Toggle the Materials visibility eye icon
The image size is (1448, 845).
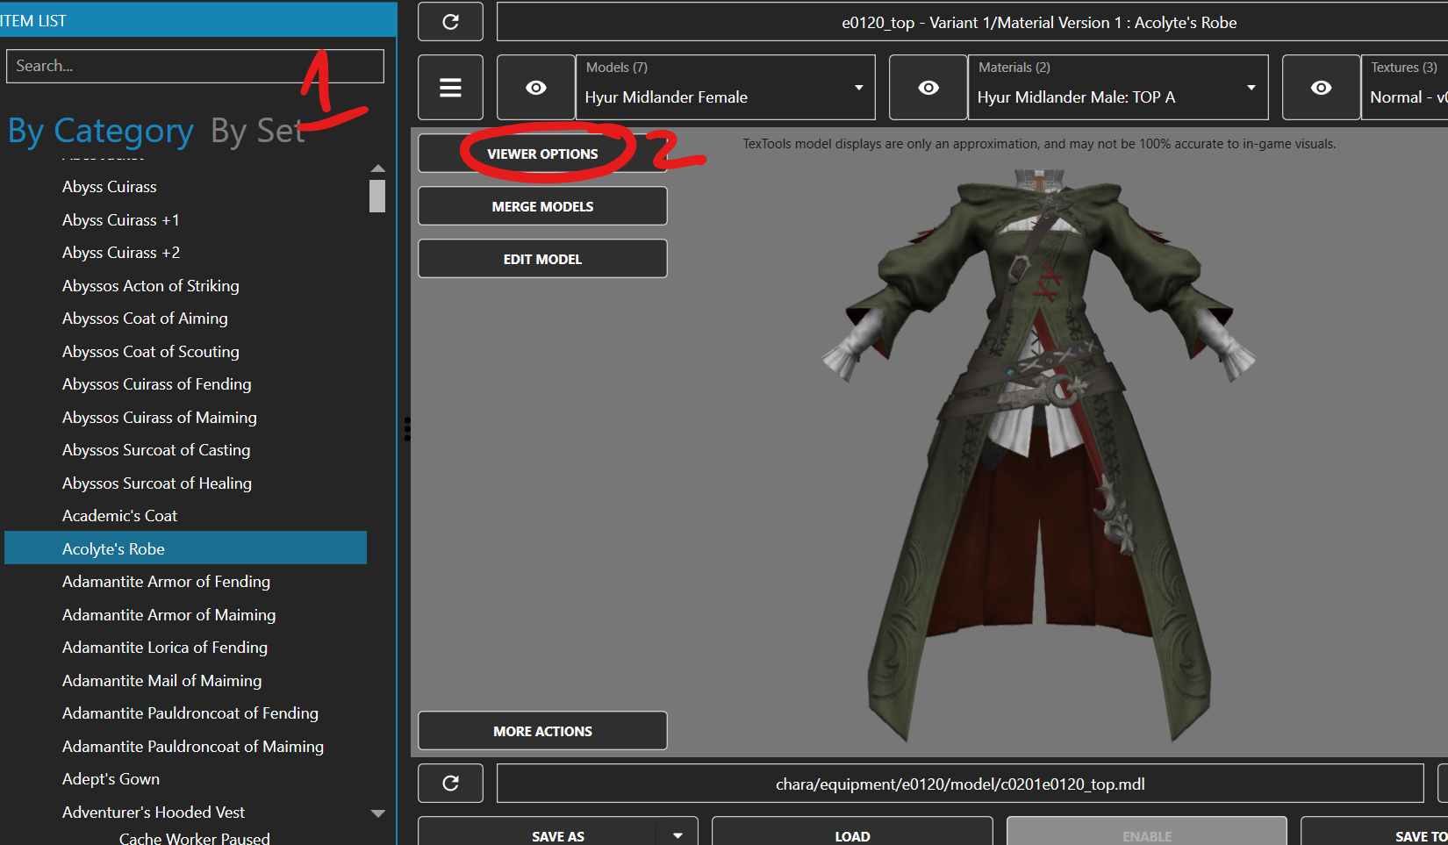coord(928,88)
